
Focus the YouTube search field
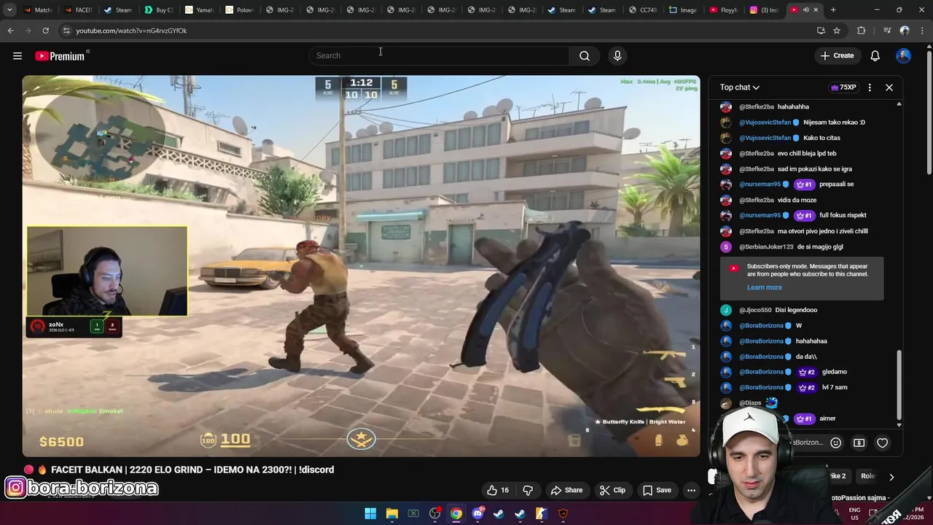coord(439,55)
